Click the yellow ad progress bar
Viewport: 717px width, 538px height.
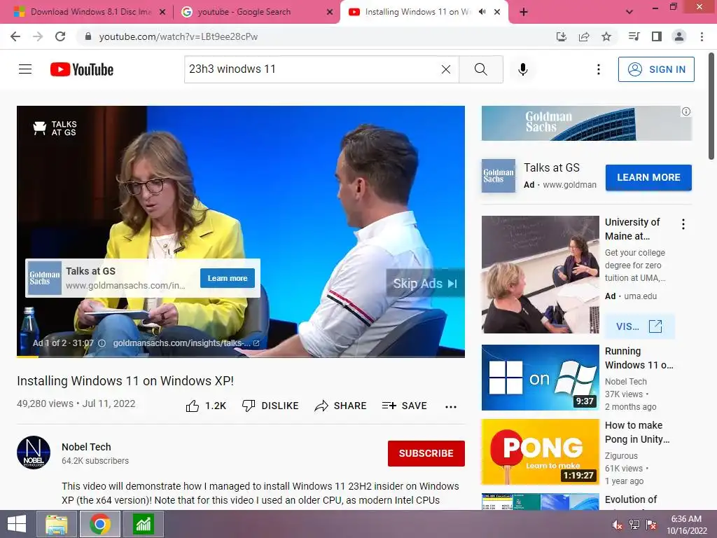tap(27, 357)
